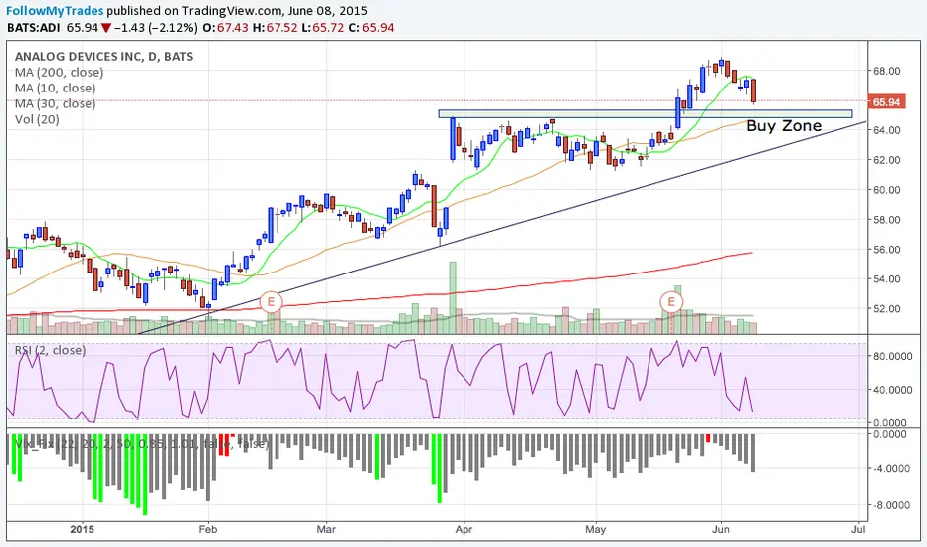
Task: Click the low price L:65.72 value
Action: 323,28
